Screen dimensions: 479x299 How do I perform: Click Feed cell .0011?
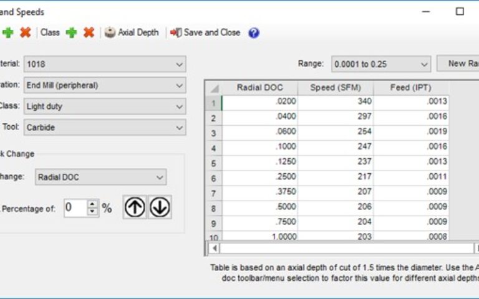coord(411,178)
